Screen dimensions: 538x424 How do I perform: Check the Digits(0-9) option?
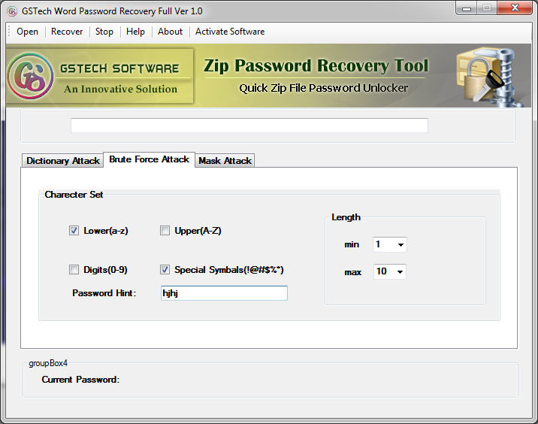[x=74, y=270]
